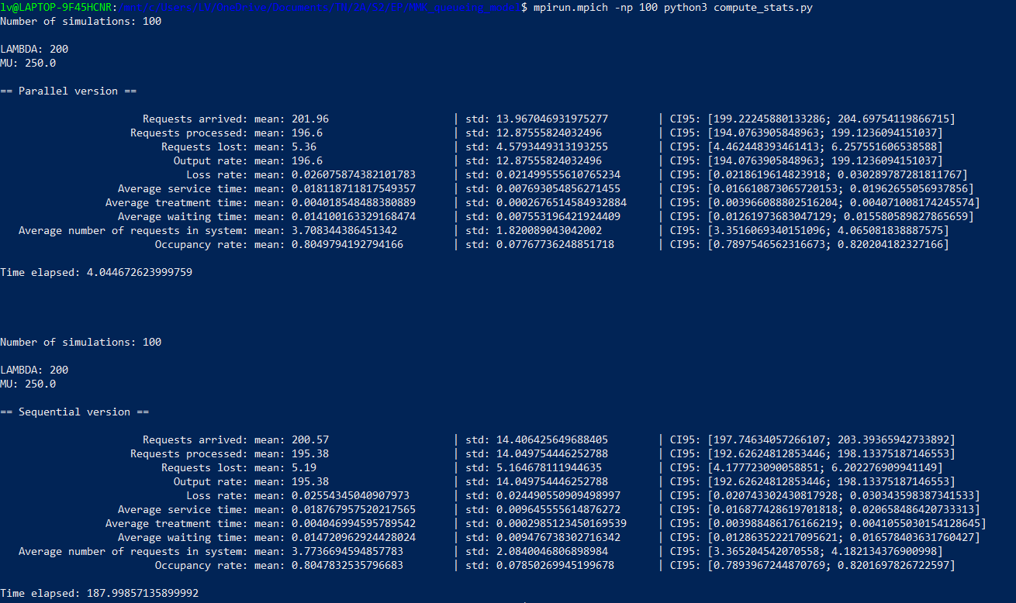Click the == Parallel version == header

70,91
